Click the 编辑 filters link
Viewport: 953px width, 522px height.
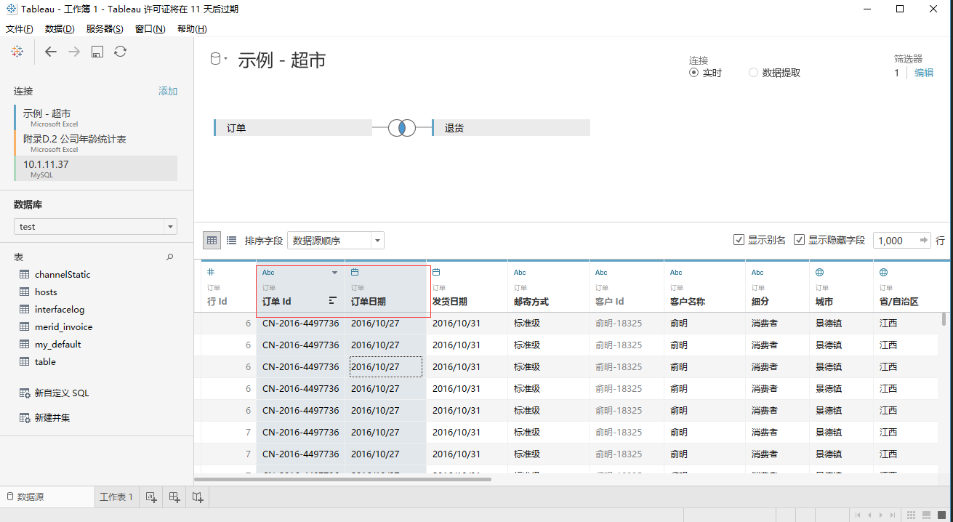924,73
